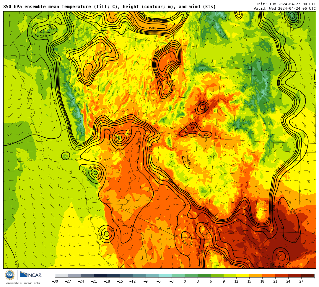The width and height of the screenshot is (319, 287).
Task: Click the colorbar tick label '21'
Action: tap(276, 281)
